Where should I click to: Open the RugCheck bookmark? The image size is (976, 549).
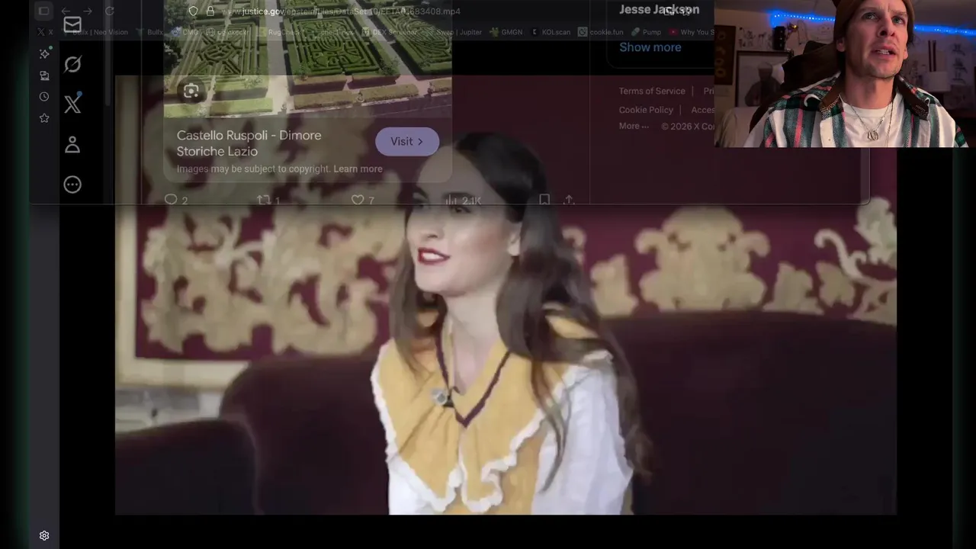(279, 32)
